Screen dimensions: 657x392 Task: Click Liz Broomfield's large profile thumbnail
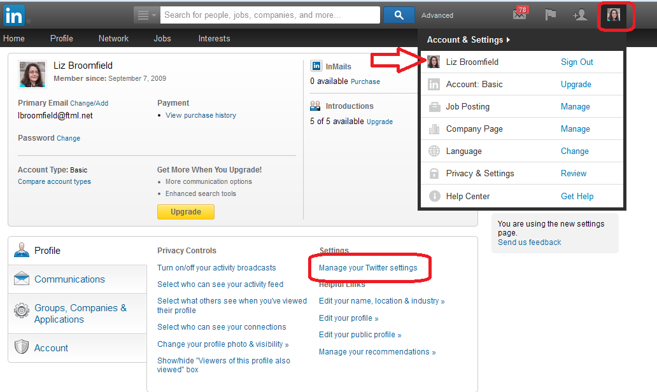tap(32, 74)
